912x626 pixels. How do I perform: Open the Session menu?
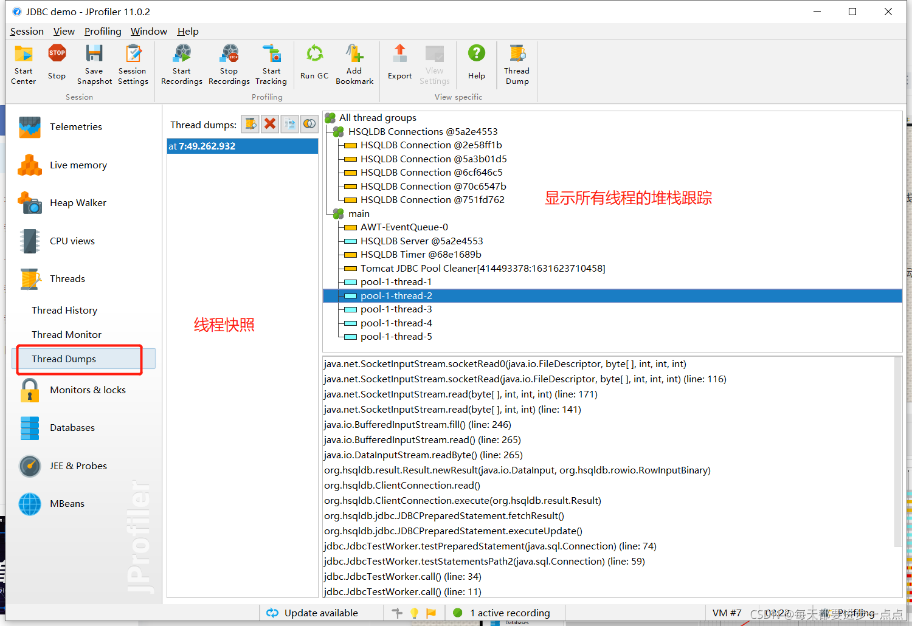click(27, 32)
